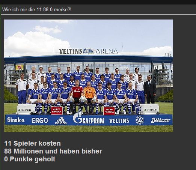Viewport: 196px width, 170px height.
Task: Click the man in the dark suit
Action: [150, 89]
